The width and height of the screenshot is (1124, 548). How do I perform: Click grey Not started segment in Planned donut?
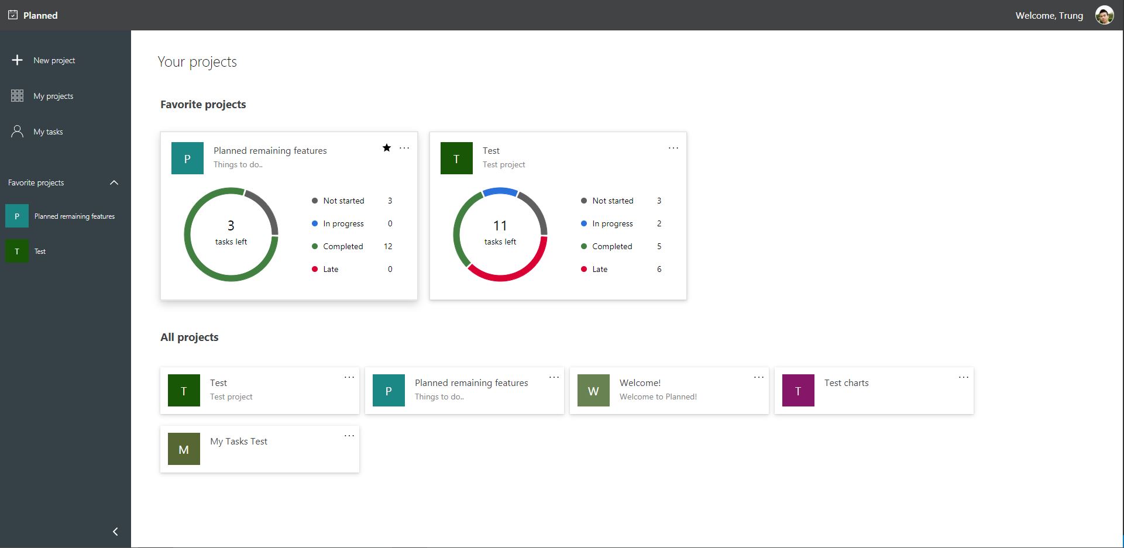click(266, 208)
